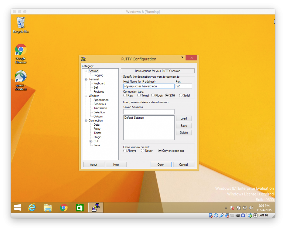Image resolution: width=286 pixels, height=231 pixels.
Task: Click the About button
Action: pos(94,165)
